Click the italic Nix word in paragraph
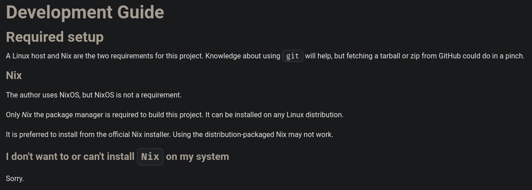 [x=27, y=115]
